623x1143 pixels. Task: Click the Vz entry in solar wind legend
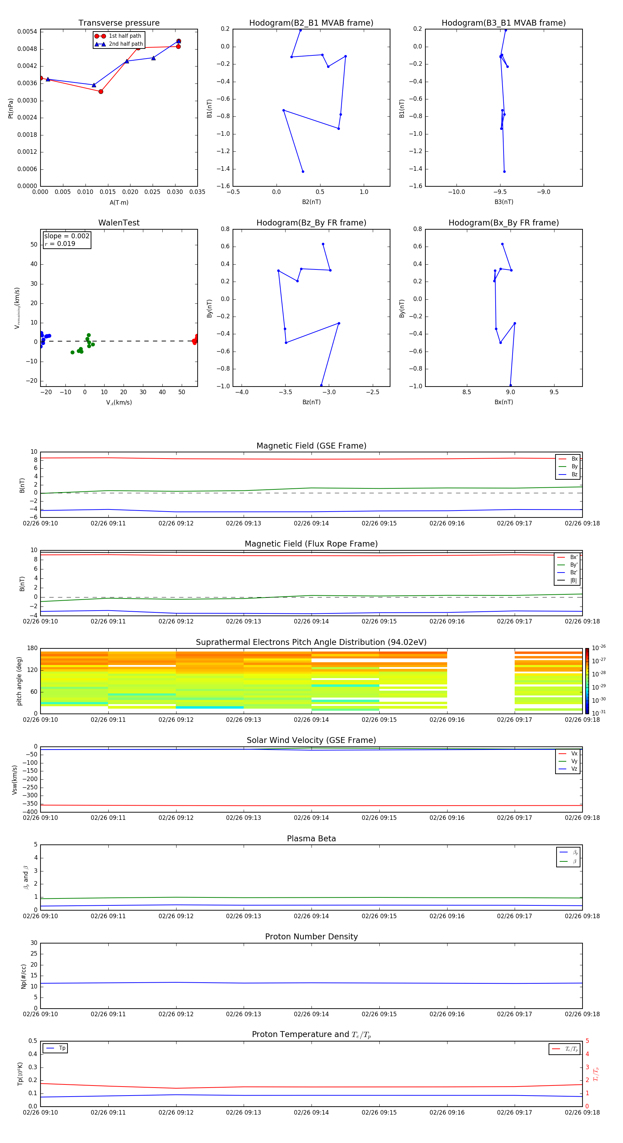coord(568,769)
